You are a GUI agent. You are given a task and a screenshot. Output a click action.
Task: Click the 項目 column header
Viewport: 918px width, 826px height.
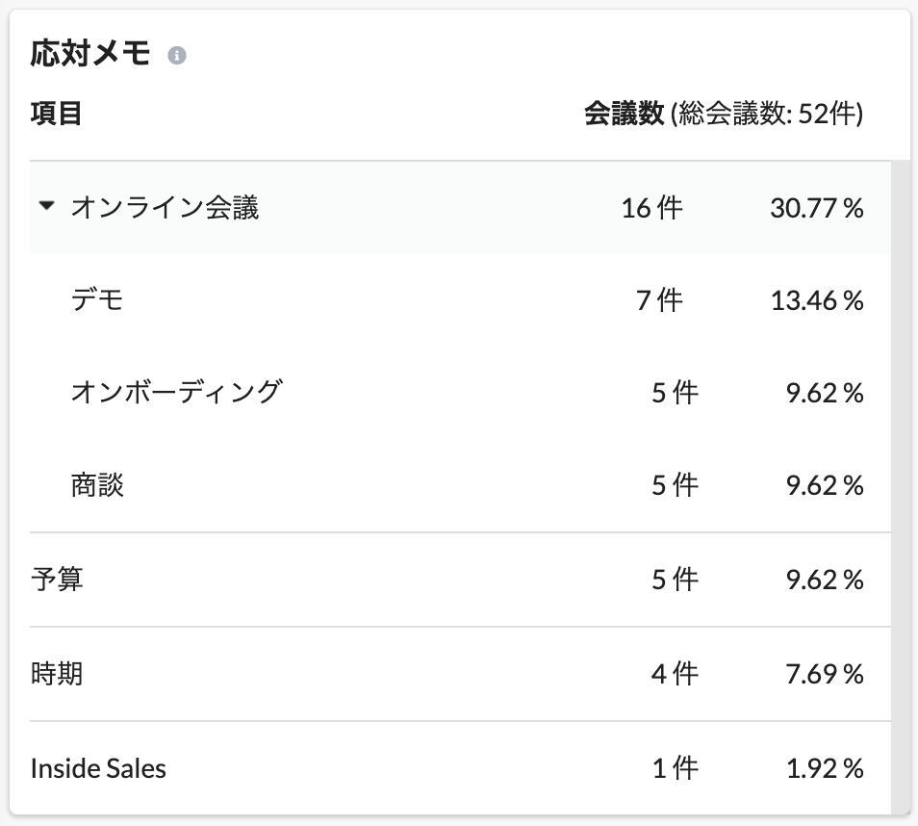(56, 113)
